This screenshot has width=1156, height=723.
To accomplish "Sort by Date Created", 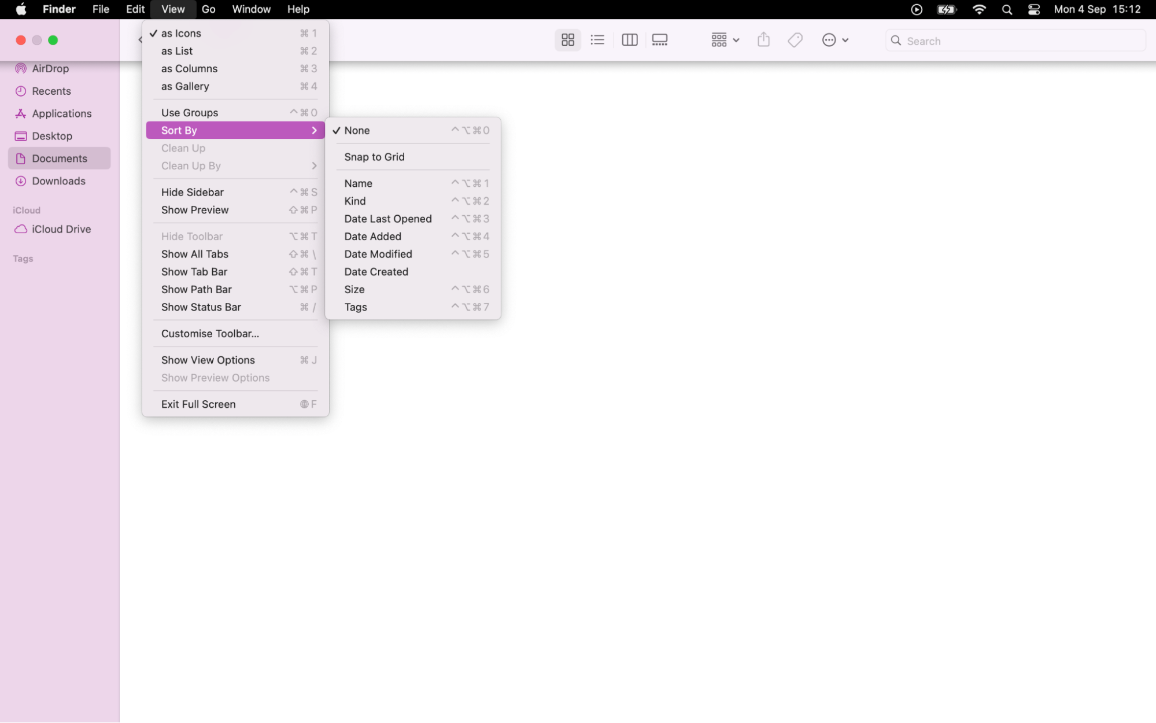I will pyautogui.click(x=413, y=272).
